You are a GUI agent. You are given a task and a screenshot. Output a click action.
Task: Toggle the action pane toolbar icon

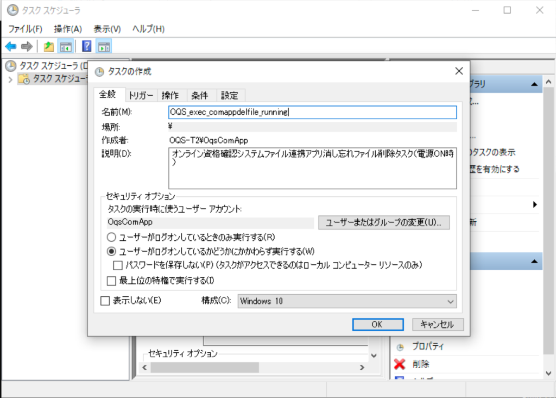coord(104,46)
